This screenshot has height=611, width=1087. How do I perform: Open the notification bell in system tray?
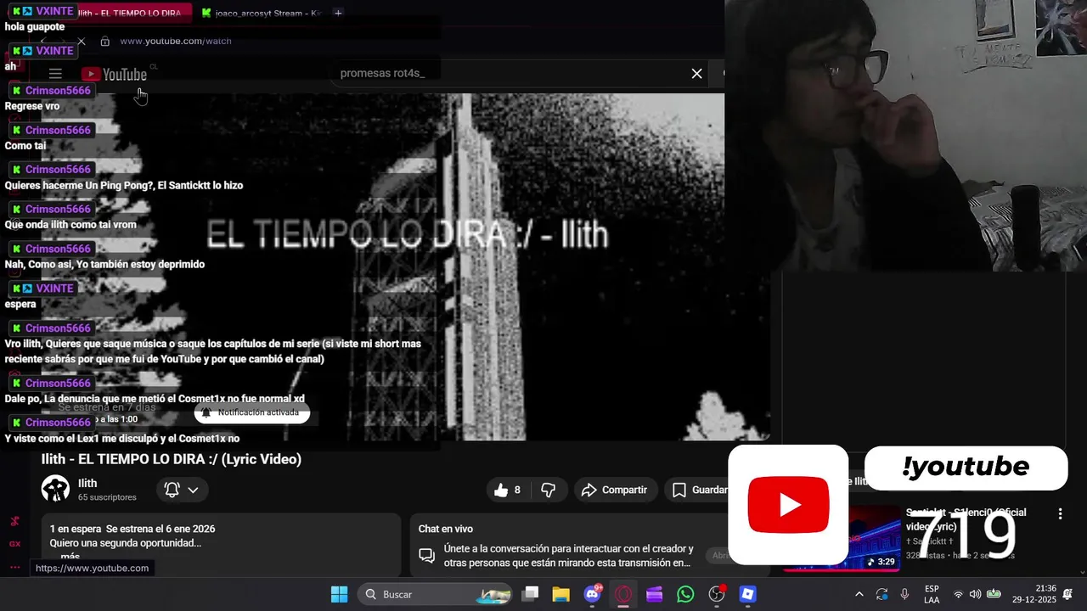coord(1067,594)
